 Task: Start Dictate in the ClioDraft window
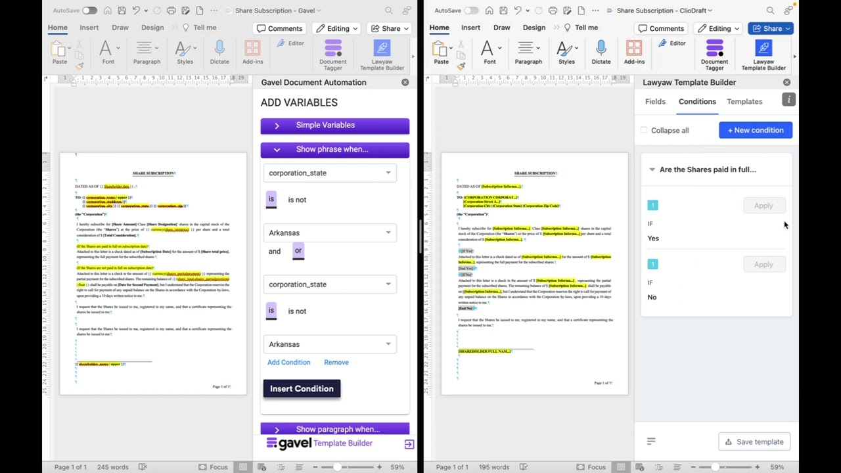click(x=601, y=52)
